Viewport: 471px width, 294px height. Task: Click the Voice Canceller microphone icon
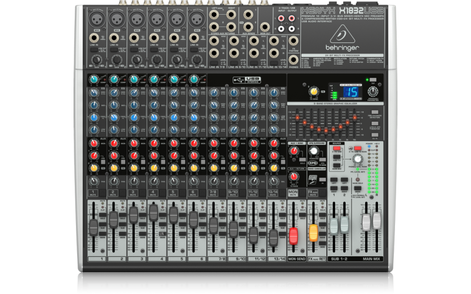313,180
